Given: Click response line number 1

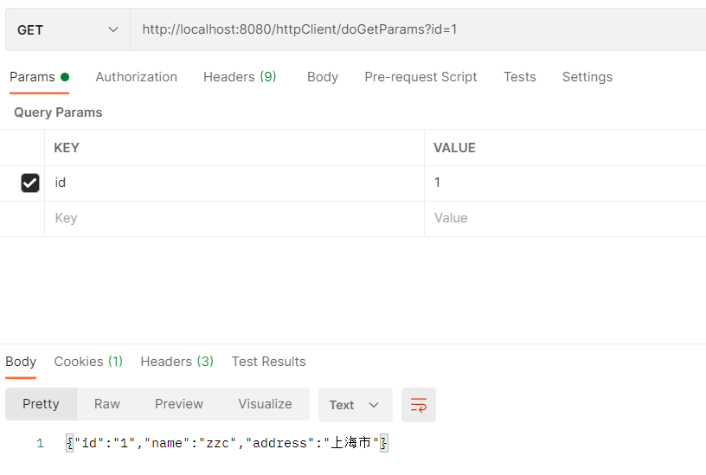Looking at the screenshot, I should [x=40, y=444].
